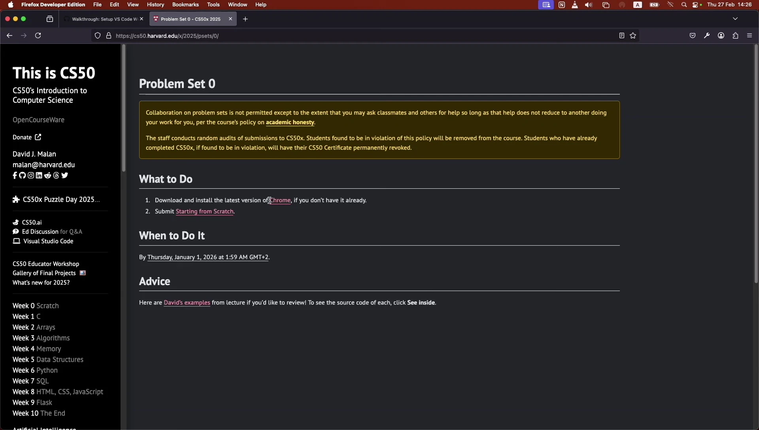Screen dimensions: 759x430
Task: Open Visual Studio Code sidebar link
Action: coord(43,241)
